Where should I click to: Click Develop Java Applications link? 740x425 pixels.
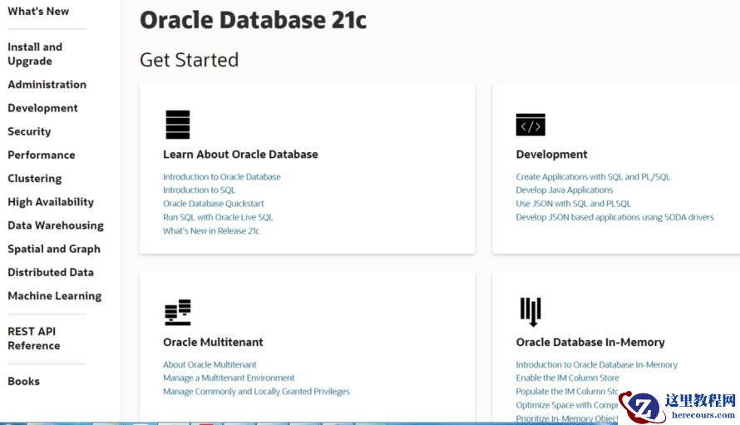pyautogui.click(x=565, y=190)
